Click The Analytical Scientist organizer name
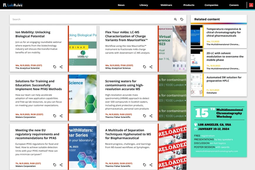Image resolution: width=255 pixels, height=170 pixels. 27,68
